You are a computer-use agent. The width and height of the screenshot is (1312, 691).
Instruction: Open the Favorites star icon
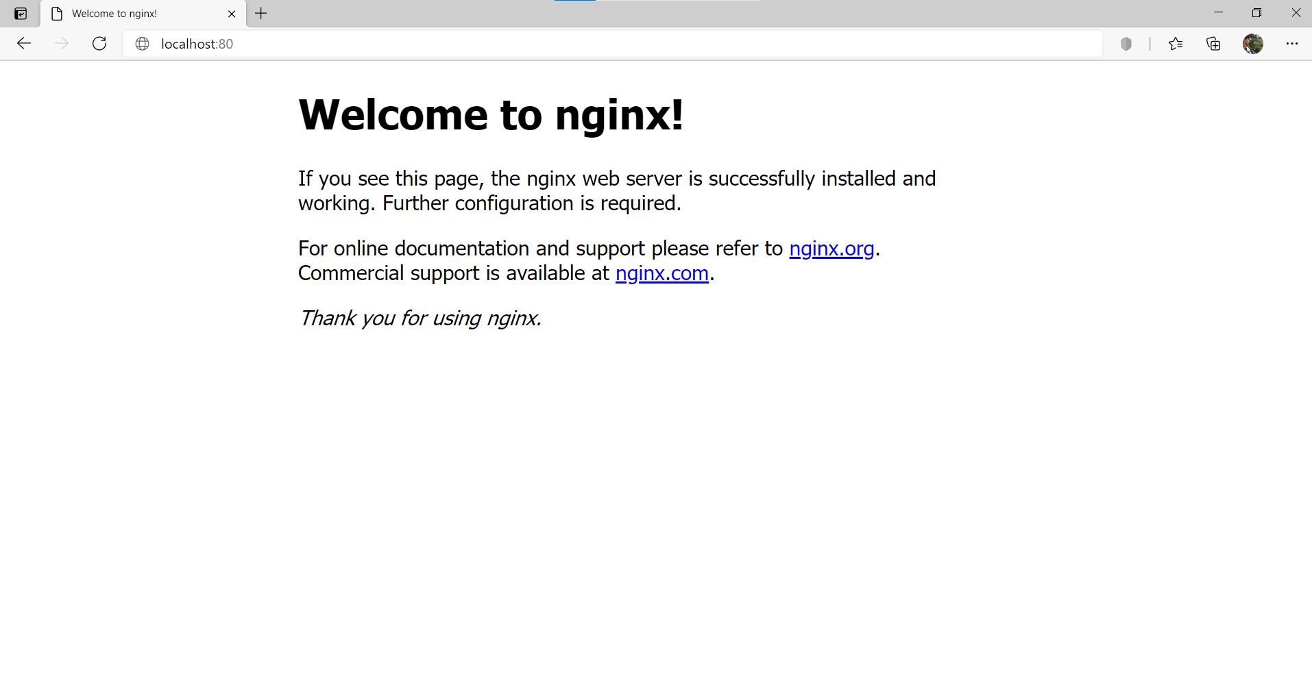tap(1176, 44)
